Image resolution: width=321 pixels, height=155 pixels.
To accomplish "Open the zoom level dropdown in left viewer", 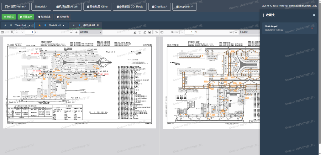I will (91, 32).
